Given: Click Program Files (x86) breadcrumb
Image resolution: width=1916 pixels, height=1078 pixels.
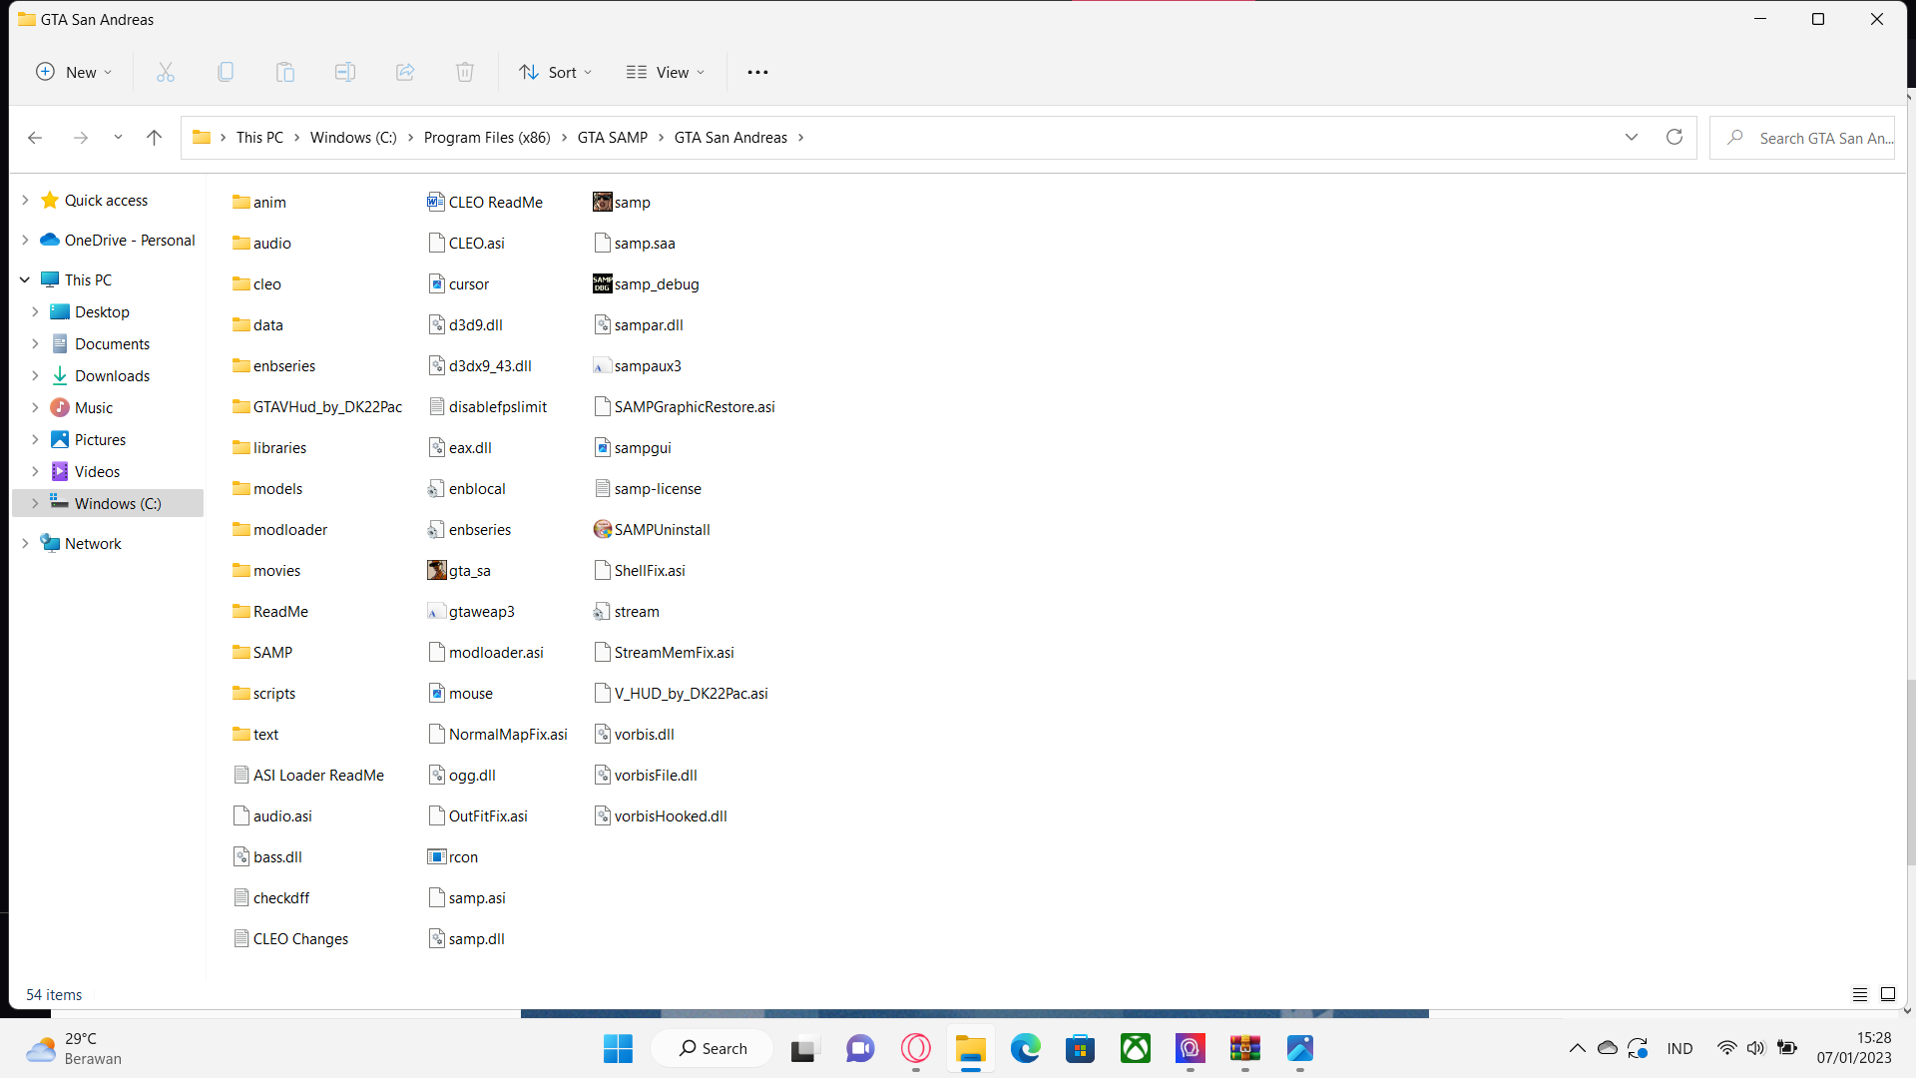Looking at the screenshot, I should pyautogui.click(x=487, y=138).
